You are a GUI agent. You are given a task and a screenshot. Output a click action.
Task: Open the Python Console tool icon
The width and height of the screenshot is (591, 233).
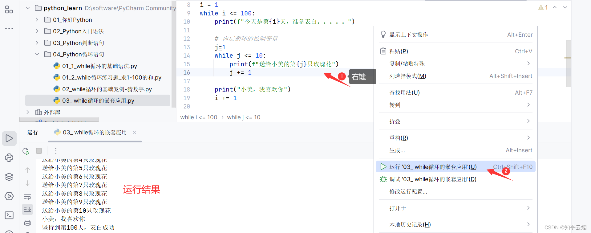9,158
